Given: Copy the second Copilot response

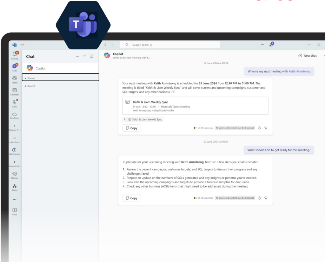Looking at the screenshot, I should [131, 198].
